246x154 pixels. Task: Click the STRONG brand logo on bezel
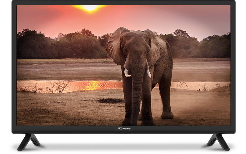[124, 129]
